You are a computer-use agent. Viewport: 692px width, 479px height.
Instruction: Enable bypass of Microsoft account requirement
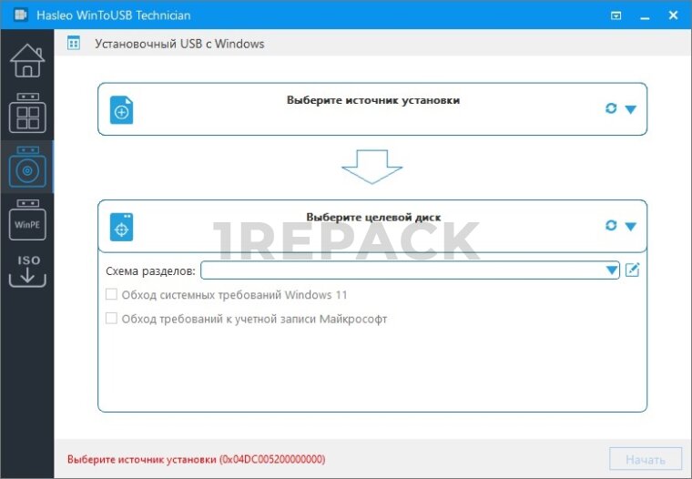(x=111, y=318)
